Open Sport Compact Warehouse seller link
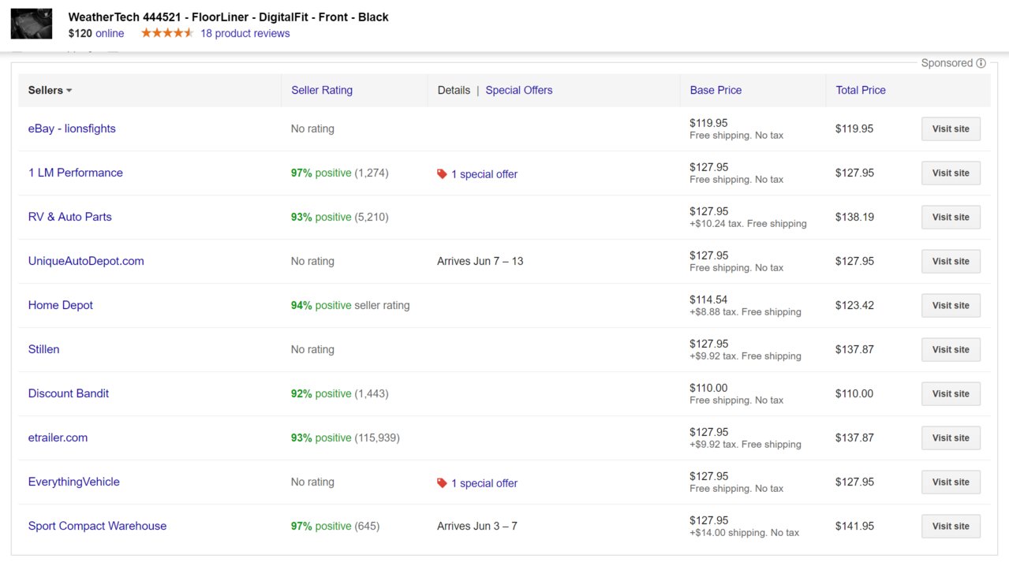Image resolution: width=1009 pixels, height=566 pixels. click(x=98, y=526)
